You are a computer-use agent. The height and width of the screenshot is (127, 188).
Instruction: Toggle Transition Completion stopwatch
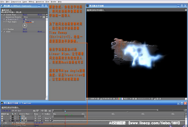tap(6, 19)
